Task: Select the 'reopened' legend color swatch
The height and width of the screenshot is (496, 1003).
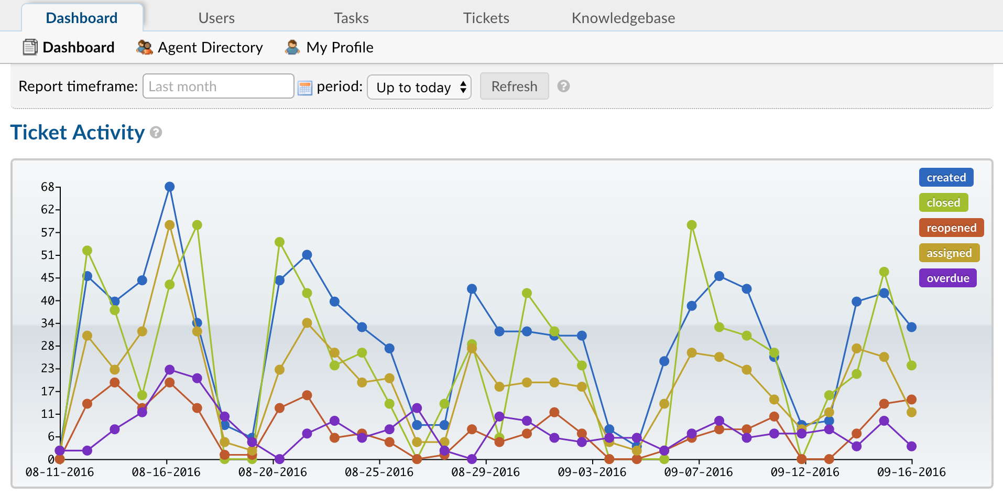Action: 951,228
